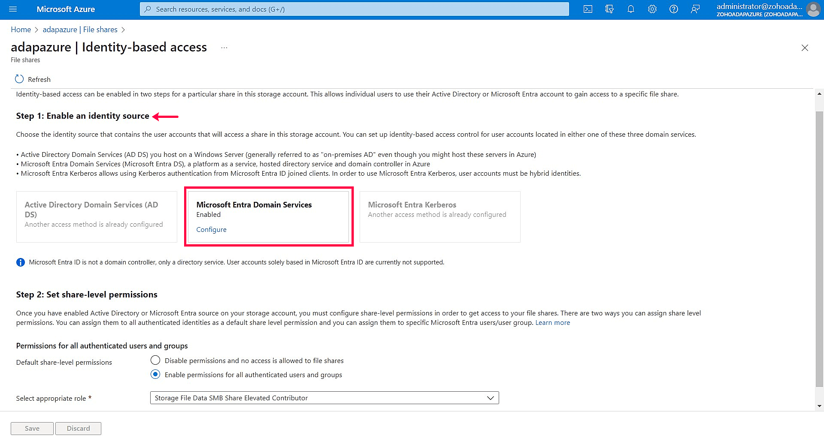Screen dimensions: 824x441
Task: Click the administrator account name
Action: [x=759, y=6]
